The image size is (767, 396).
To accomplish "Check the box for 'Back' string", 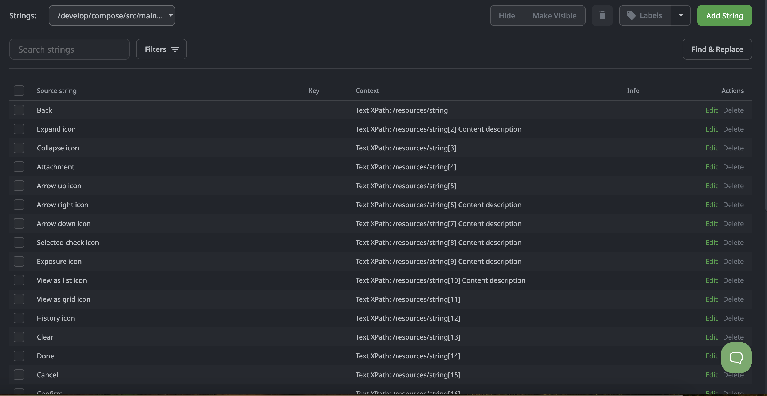I will pyautogui.click(x=19, y=110).
